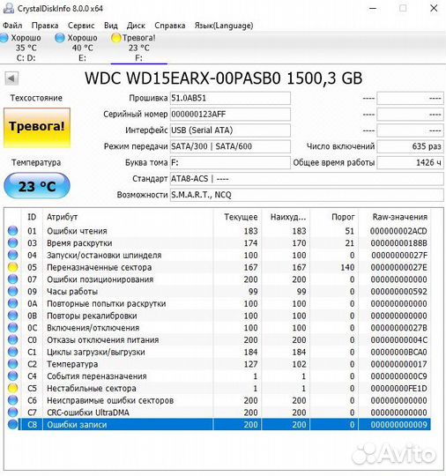Click blue status icon of row 0A
This screenshot has width=446, height=476.
12,303
